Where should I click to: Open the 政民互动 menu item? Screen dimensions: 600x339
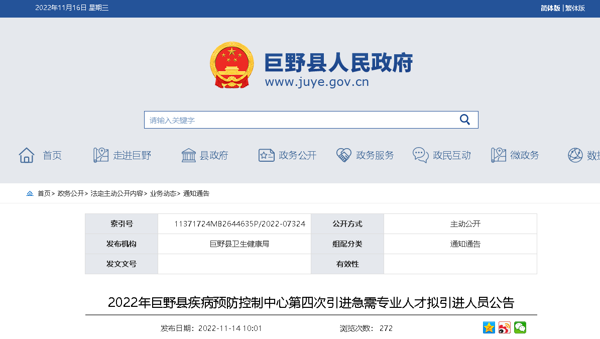point(452,155)
